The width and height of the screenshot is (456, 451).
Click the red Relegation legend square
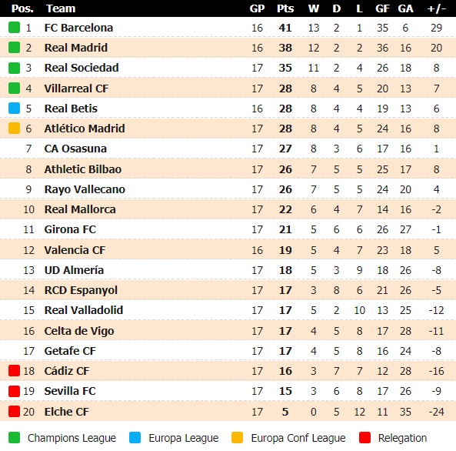click(x=364, y=438)
